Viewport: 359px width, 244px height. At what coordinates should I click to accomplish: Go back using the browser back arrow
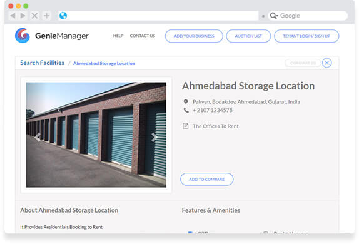click(x=13, y=16)
